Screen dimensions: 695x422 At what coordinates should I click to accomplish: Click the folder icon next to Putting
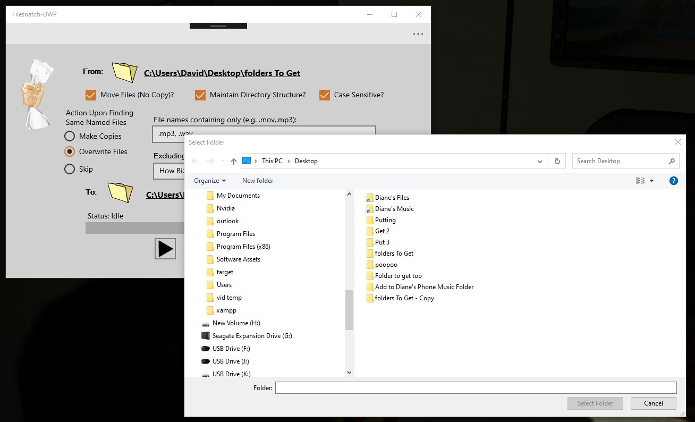pos(370,220)
